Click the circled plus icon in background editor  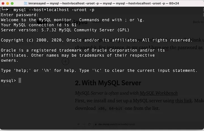(65, 61)
